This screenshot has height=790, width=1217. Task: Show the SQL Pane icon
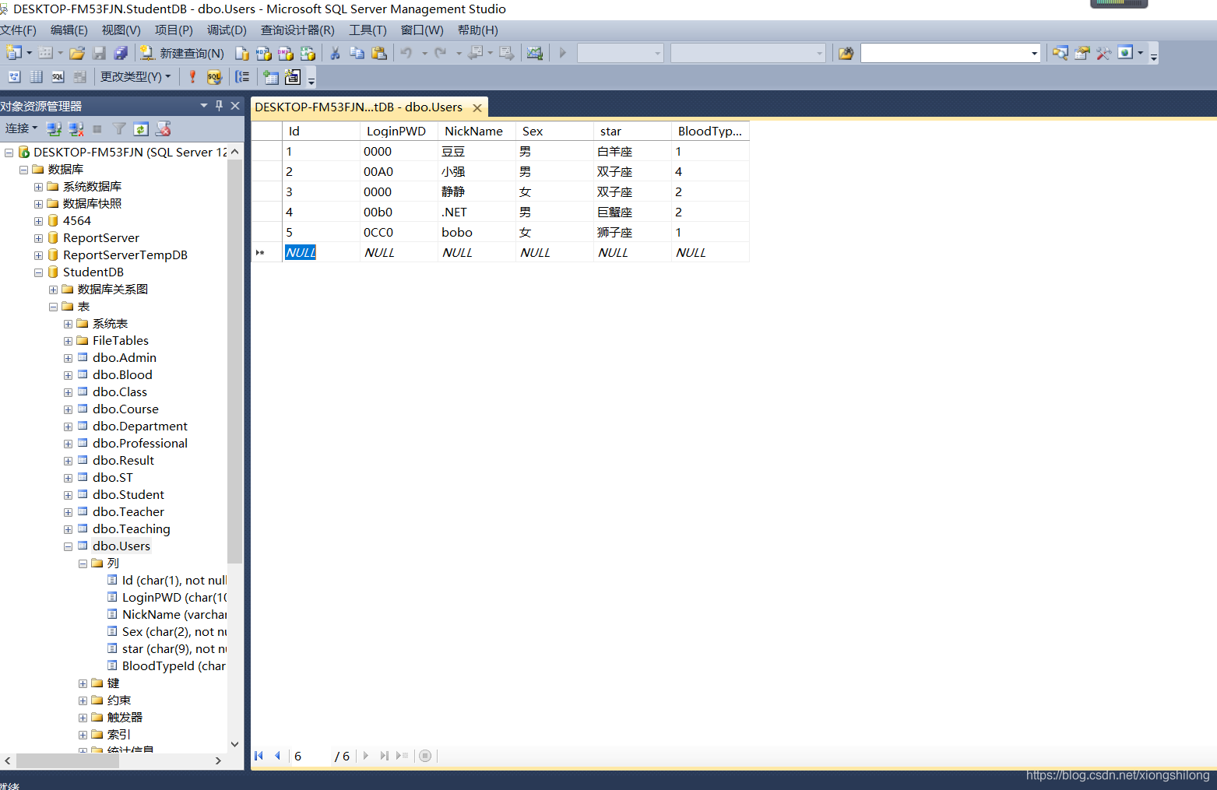58,76
